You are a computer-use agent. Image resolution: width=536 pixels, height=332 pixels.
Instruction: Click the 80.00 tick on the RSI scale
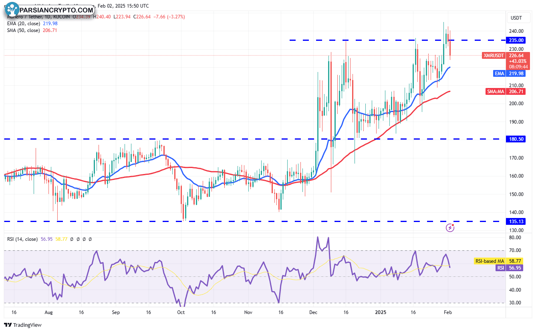[516, 238]
